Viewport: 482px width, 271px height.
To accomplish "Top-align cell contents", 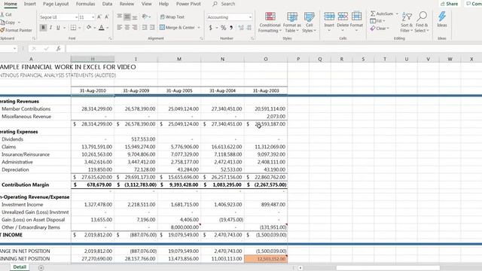I will tap(119, 17).
